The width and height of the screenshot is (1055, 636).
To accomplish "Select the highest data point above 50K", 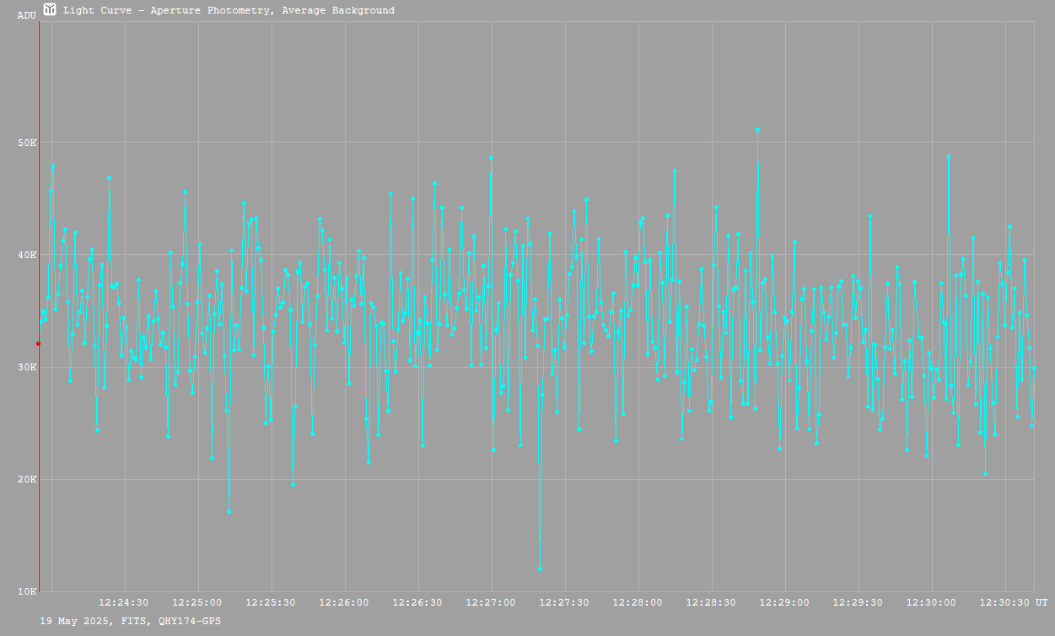I will (x=757, y=130).
